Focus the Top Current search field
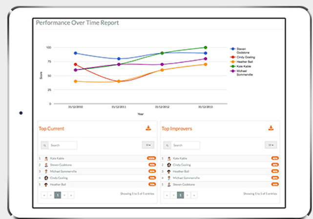Screen dimensions: 313x219 (63, 146)
